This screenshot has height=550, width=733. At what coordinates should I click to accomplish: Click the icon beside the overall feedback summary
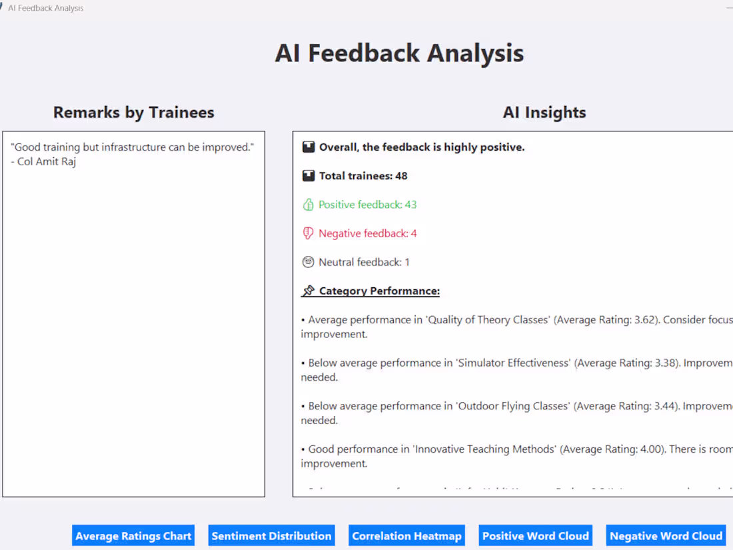308,147
